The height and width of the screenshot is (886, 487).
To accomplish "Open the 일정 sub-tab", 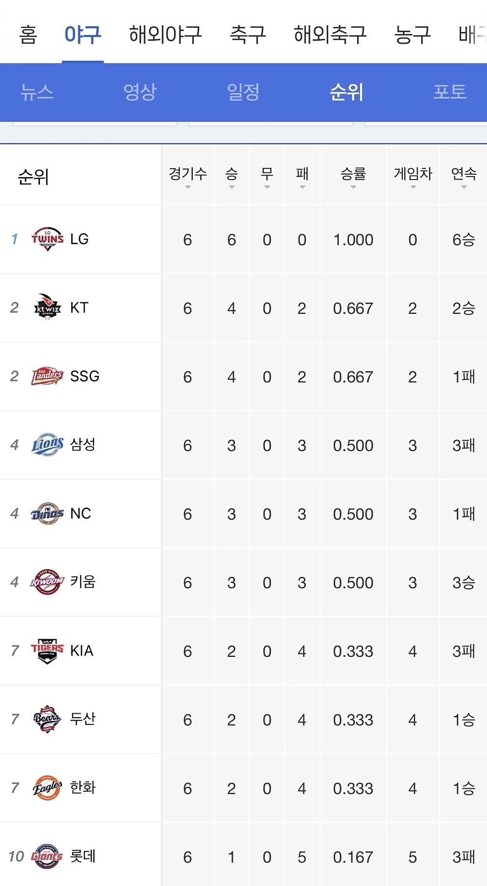I will point(243,92).
